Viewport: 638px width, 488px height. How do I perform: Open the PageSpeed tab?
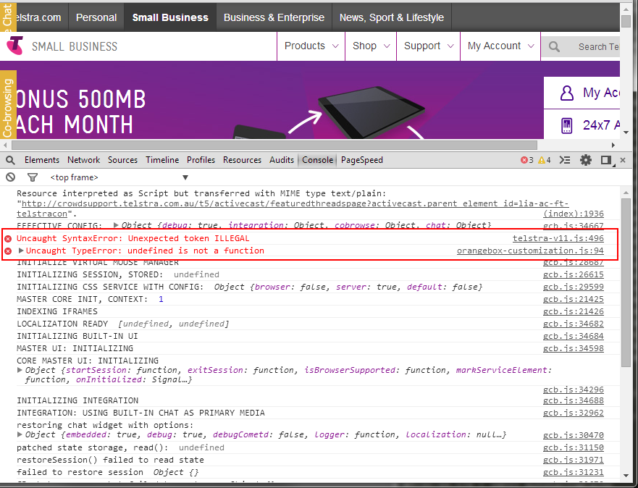(361, 160)
